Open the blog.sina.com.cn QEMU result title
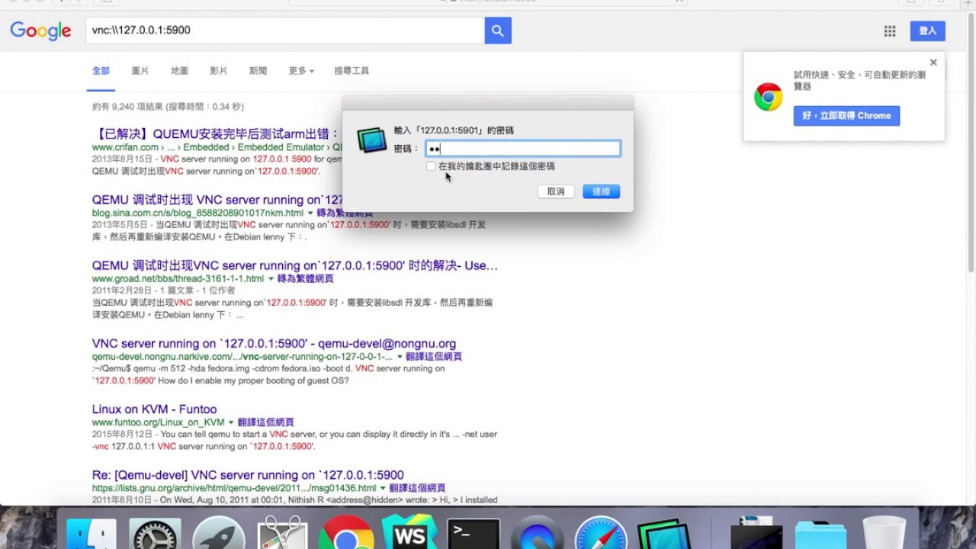Viewport: 976px width, 549px height. pyautogui.click(x=217, y=200)
